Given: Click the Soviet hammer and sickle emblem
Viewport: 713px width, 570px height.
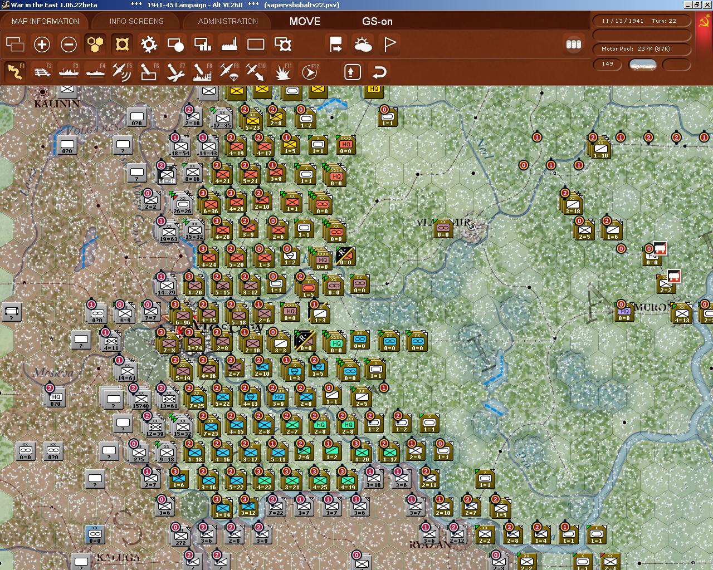Looking at the screenshot, I should (704, 22).
